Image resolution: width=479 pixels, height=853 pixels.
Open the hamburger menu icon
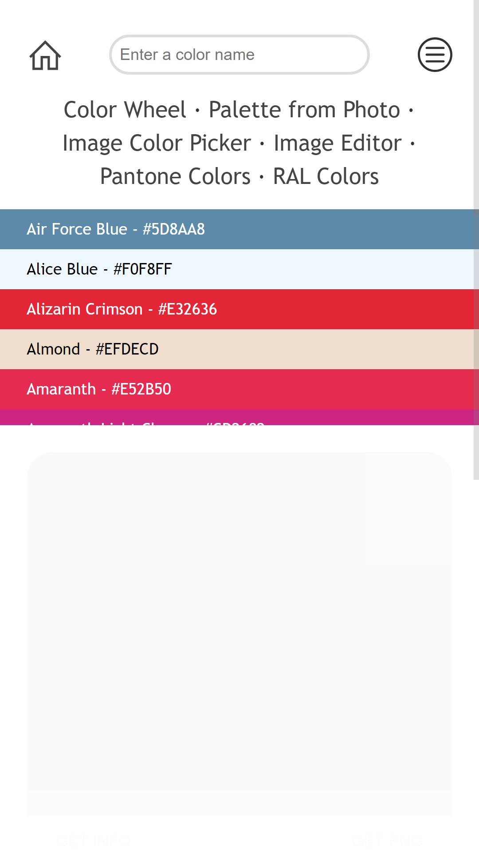(x=435, y=55)
